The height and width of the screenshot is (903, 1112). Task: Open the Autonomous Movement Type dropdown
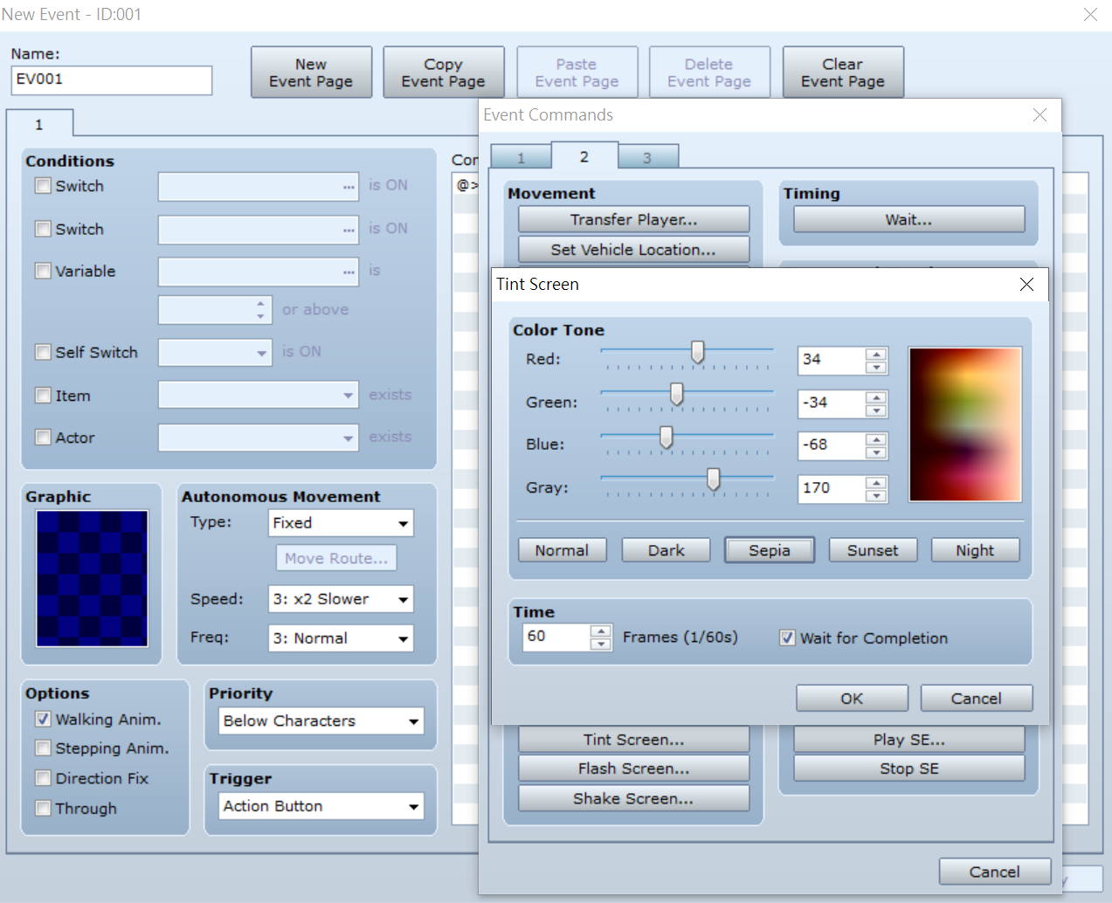(341, 523)
